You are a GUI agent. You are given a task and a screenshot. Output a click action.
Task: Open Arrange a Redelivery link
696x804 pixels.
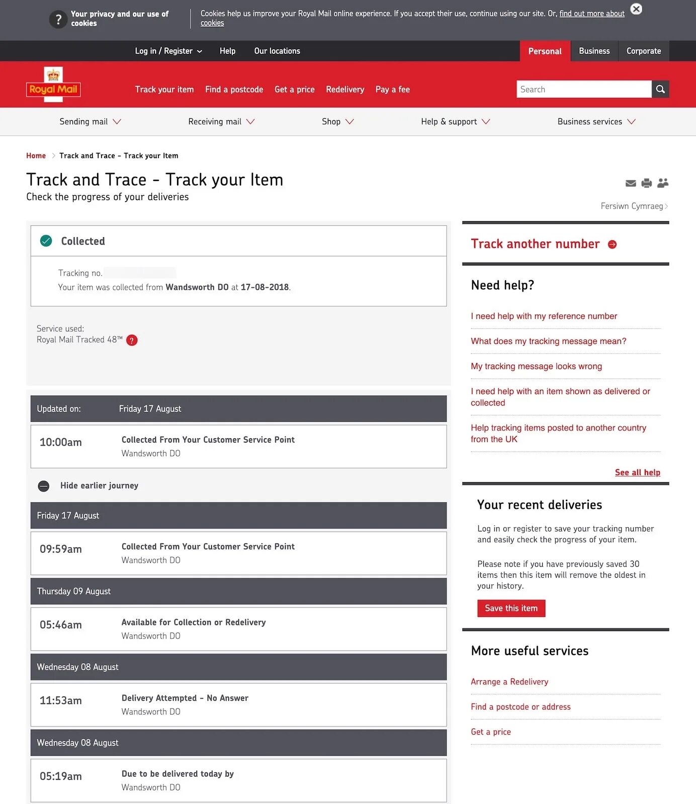[x=509, y=682]
